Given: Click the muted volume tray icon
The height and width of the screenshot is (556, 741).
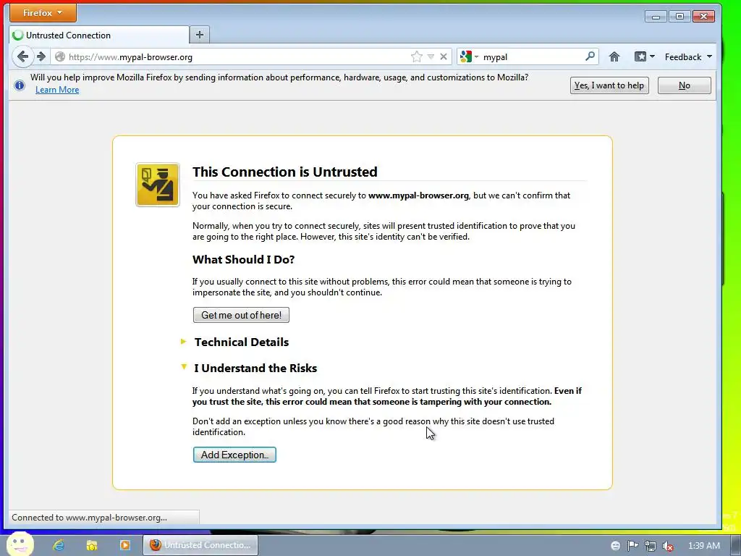Looking at the screenshot, I should [x=667, y=546].
